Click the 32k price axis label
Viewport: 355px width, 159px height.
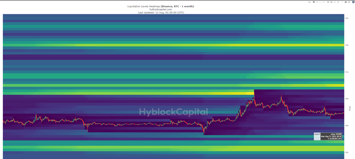coord(347,45)
